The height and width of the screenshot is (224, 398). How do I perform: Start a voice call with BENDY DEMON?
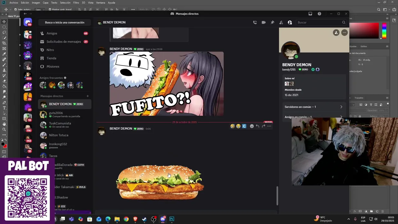click(x=255, y=22)
